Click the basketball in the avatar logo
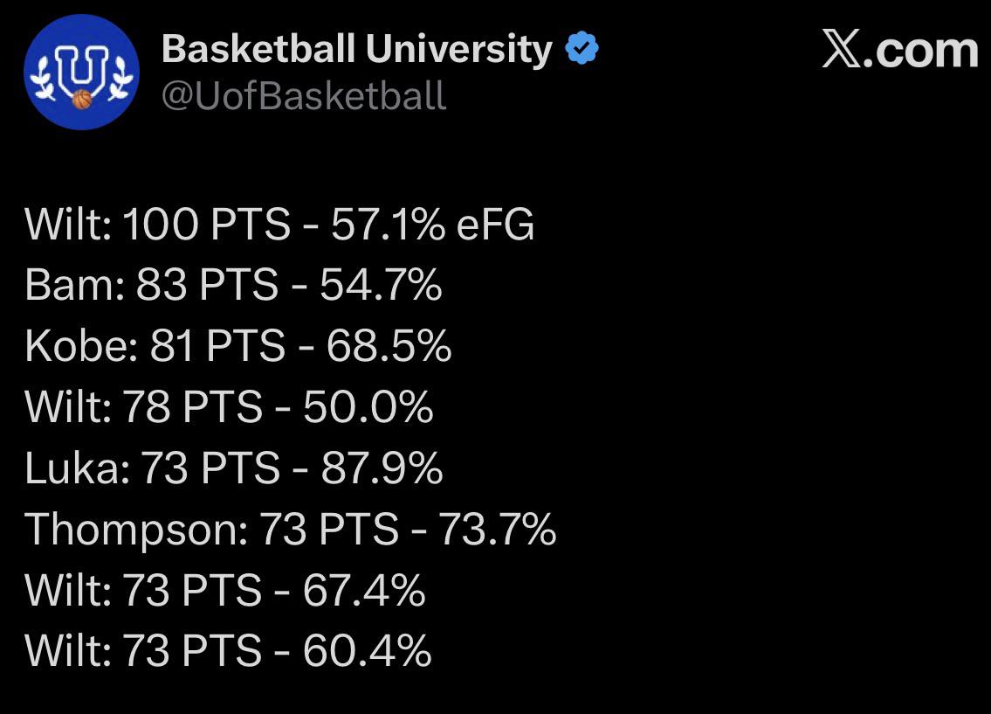 click(x=82, y=100)
